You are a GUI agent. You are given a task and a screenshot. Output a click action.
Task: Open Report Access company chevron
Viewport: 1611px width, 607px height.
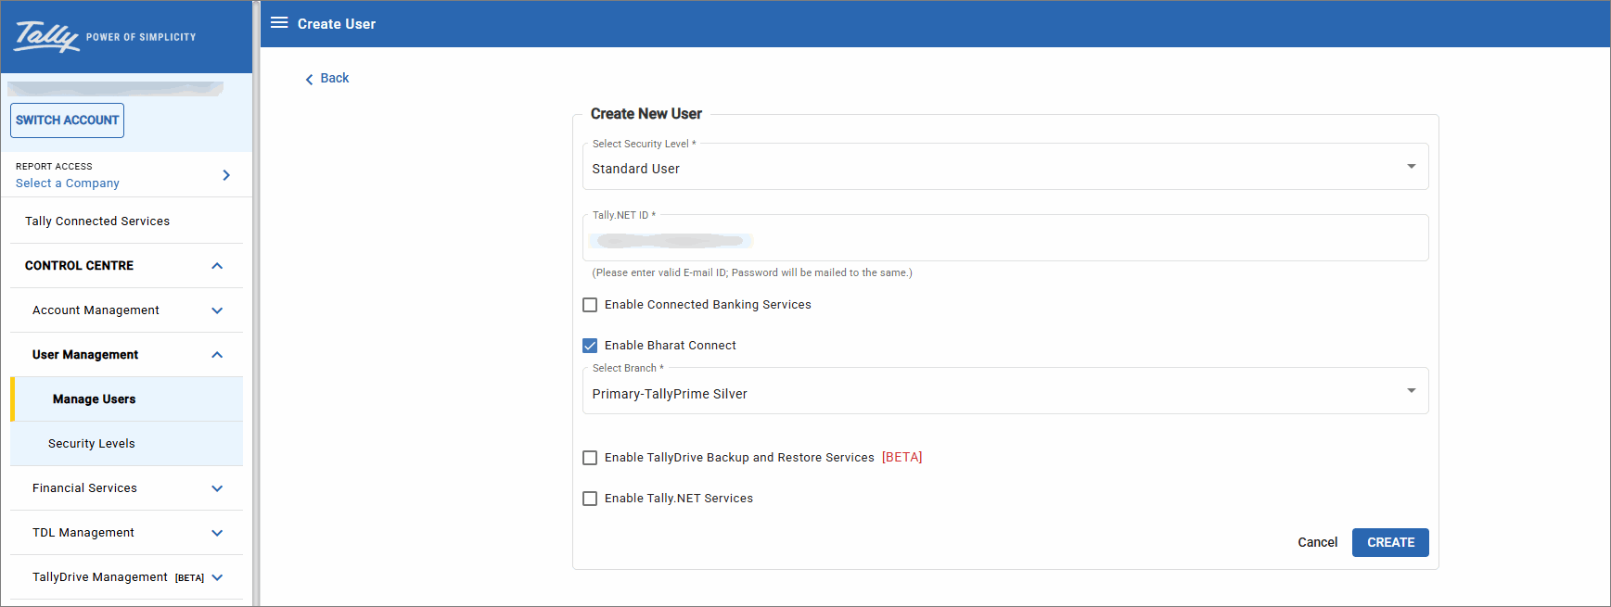click(x=226, y=175)
